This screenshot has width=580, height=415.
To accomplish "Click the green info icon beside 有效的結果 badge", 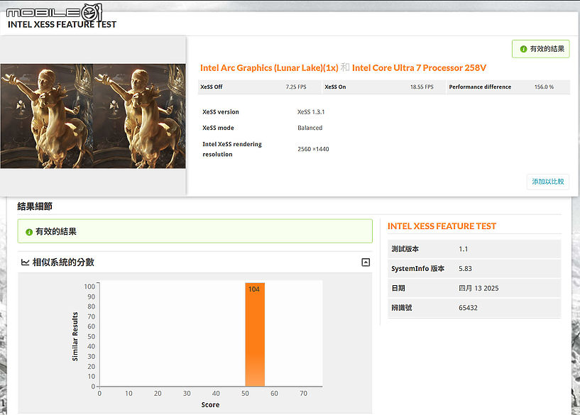I will coord(523,49).
